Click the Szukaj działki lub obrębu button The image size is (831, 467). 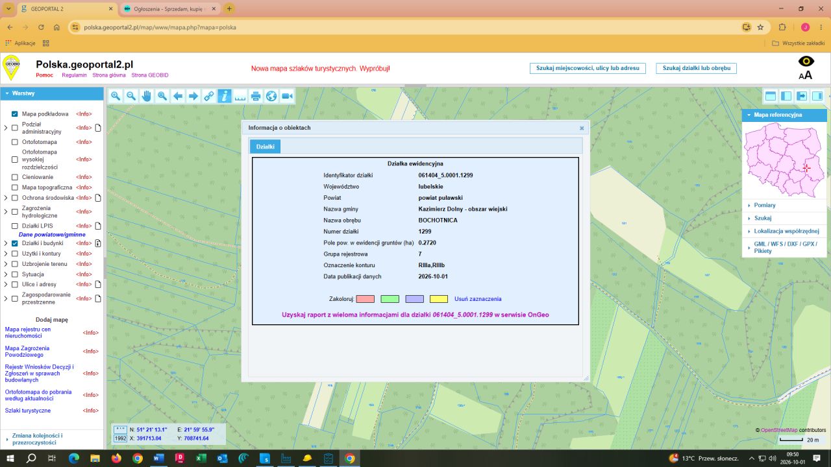pos(696,68)
